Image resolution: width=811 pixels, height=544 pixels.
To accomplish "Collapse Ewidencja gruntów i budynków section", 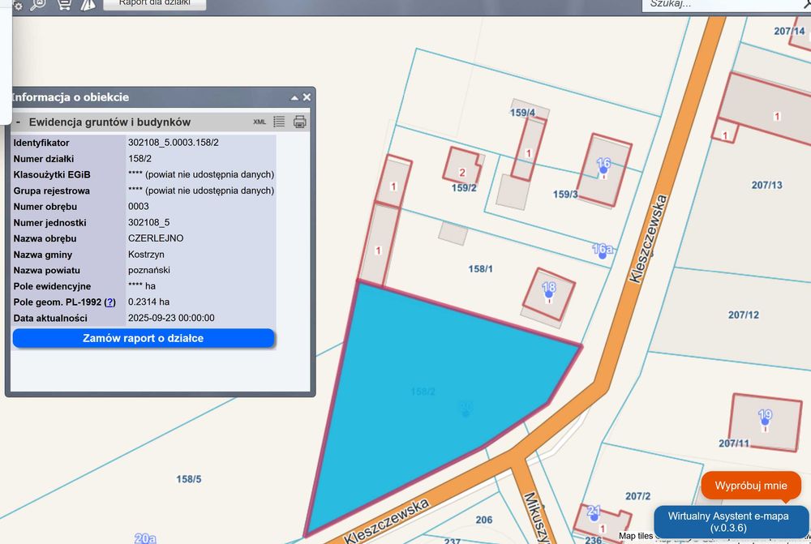I will click(x=18, y=122).
